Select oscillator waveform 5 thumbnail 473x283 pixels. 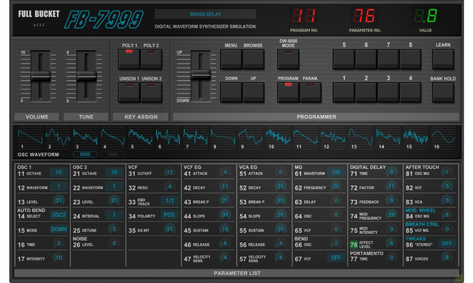pos(140,138)
